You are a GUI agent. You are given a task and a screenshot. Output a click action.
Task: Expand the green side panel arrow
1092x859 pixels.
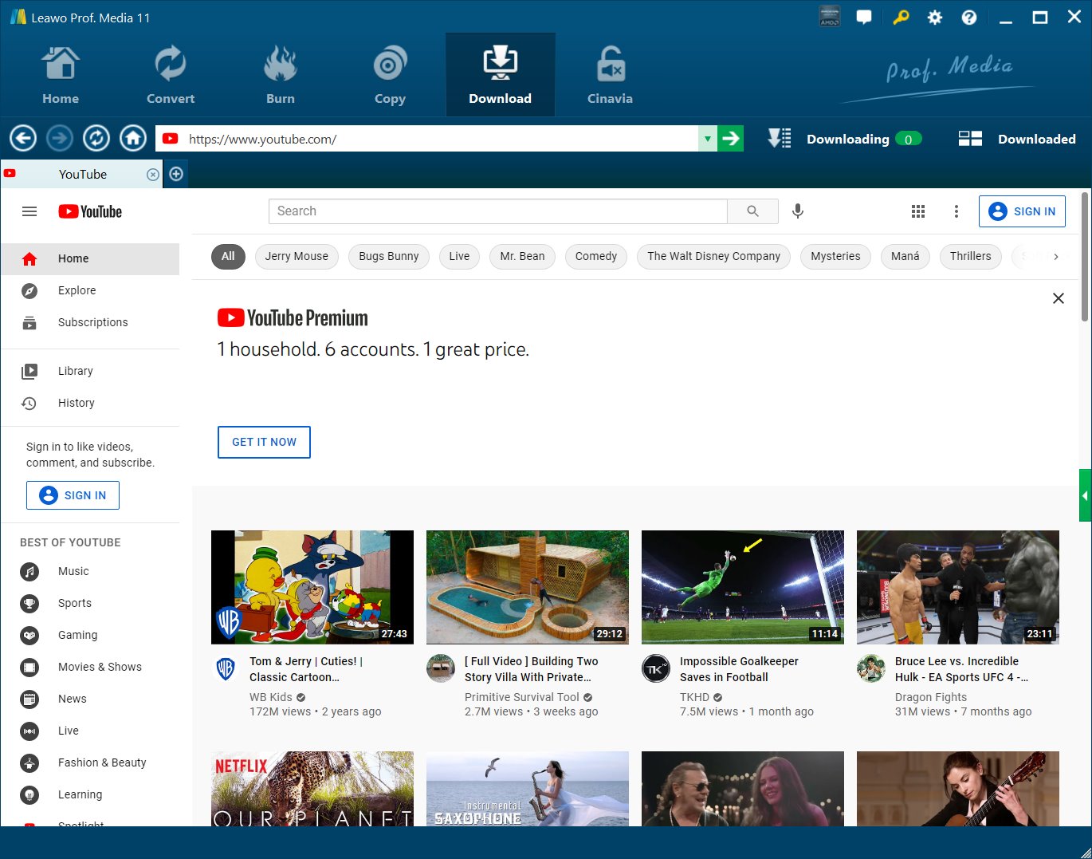click(x=1085, y=495)
